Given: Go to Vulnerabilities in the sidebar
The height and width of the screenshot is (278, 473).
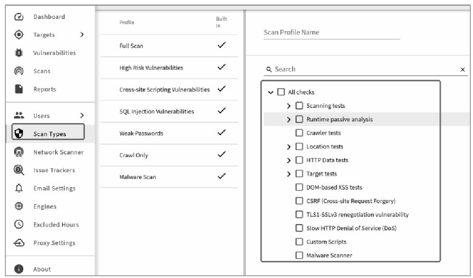Looking at the screenshot, I should pyautogui.click(x=54, y=53).
